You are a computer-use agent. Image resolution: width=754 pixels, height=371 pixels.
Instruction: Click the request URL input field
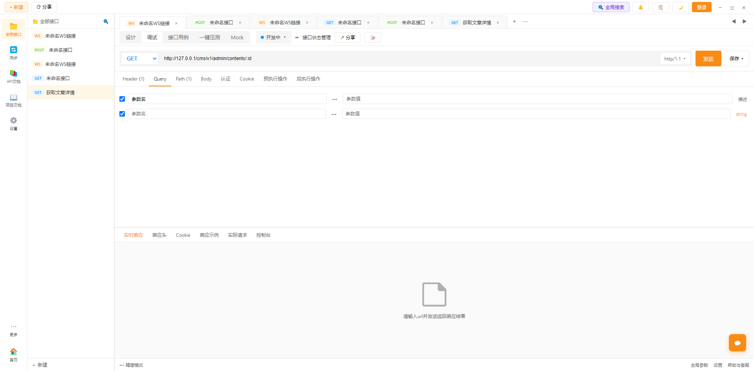pyautogui.click(x=408, y=58)
